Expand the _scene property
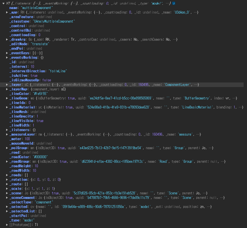 pos(7,193)
